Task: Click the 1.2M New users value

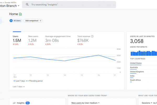Action: click(x=32, y=40)
